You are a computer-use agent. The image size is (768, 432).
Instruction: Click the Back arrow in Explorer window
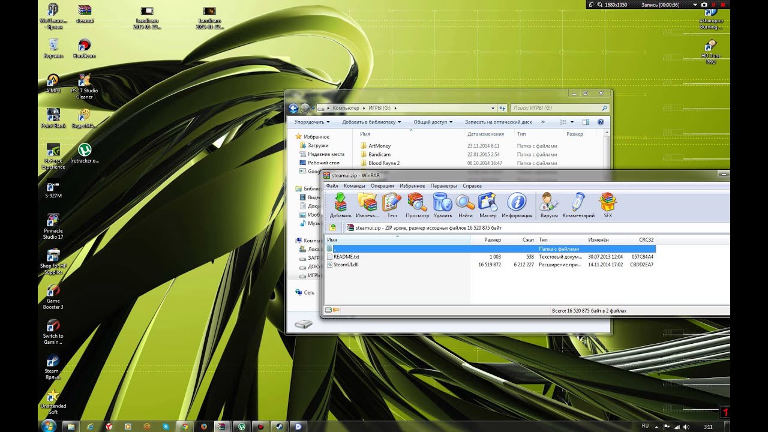point(293,108)
